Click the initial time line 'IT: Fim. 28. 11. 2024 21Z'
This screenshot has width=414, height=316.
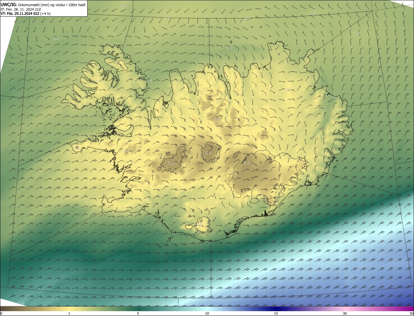[x=21, y=9]
